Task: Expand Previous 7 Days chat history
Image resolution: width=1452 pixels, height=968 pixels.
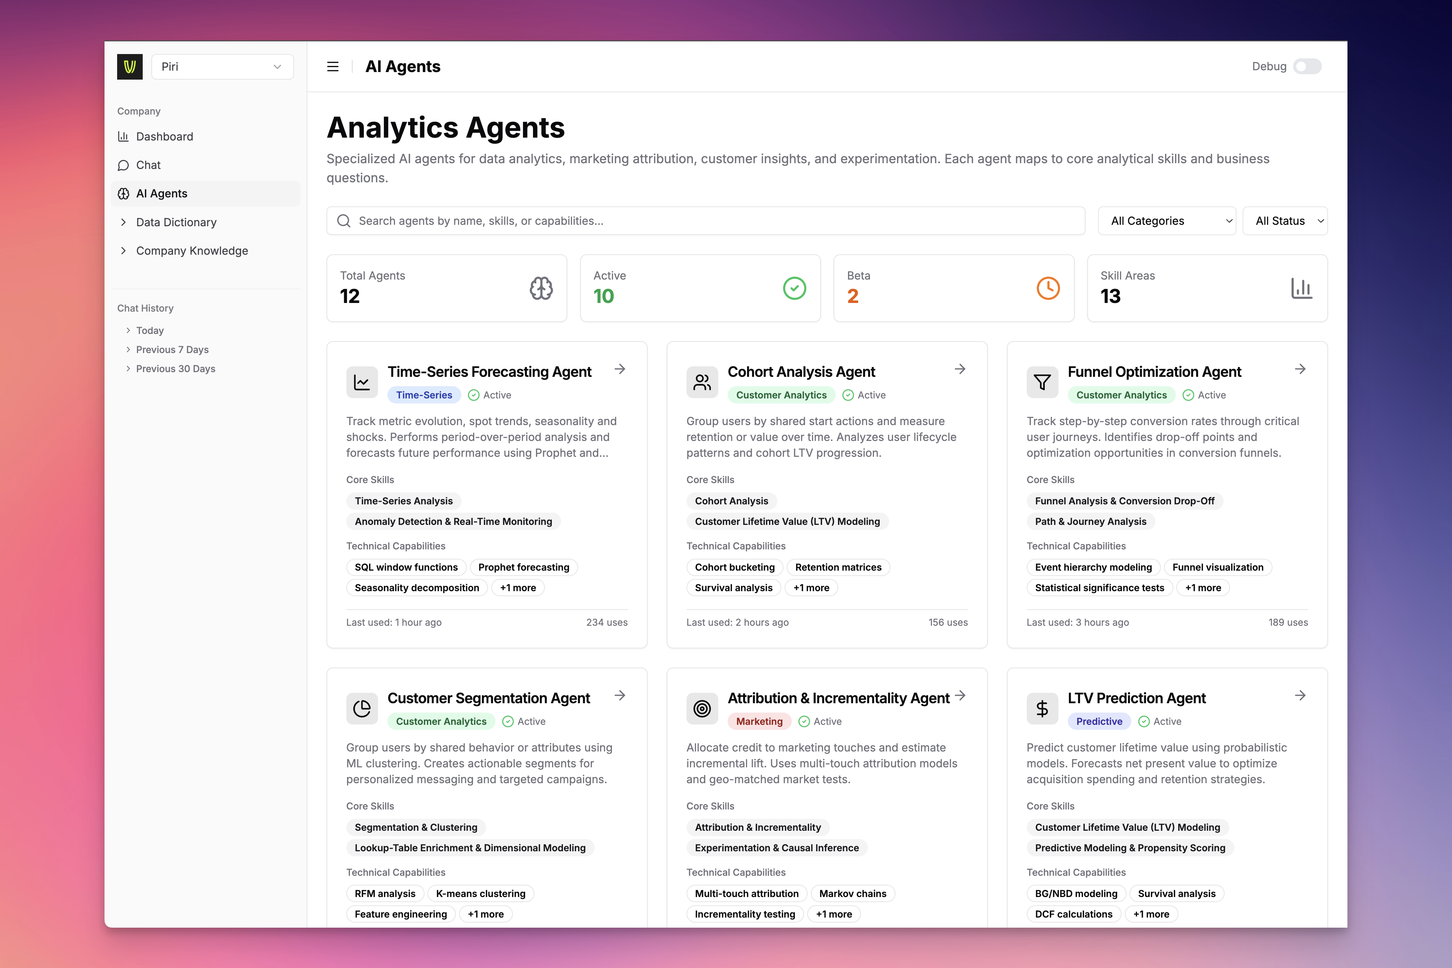Action: click(x=172, y=349)
